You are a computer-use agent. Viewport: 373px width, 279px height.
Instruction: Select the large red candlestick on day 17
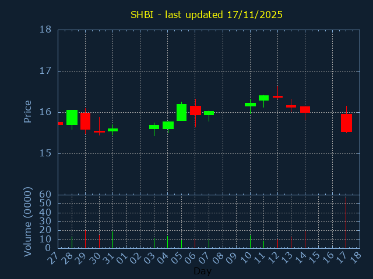pyautogui.click(x=346, y=123)
